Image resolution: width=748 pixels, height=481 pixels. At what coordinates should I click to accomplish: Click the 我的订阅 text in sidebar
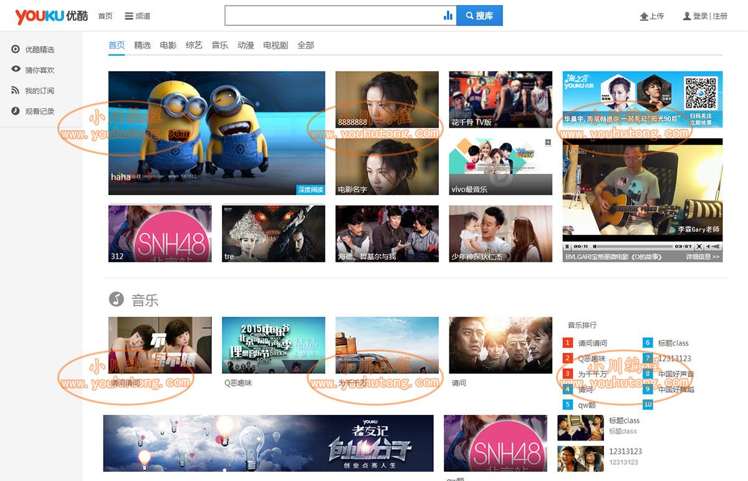coord(40,91)
